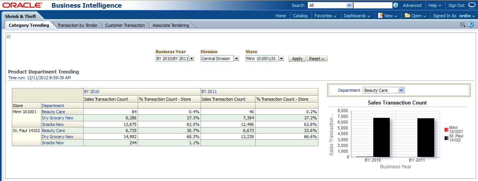This screenshot has height=181, width=478.
Task: Click the New document icon
Action: (x=380, y=16)
